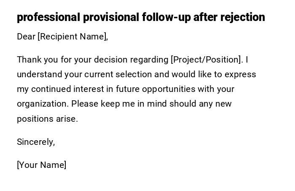
Task: Click the word "continued" in the paragraph
Action: click(51, 89)
